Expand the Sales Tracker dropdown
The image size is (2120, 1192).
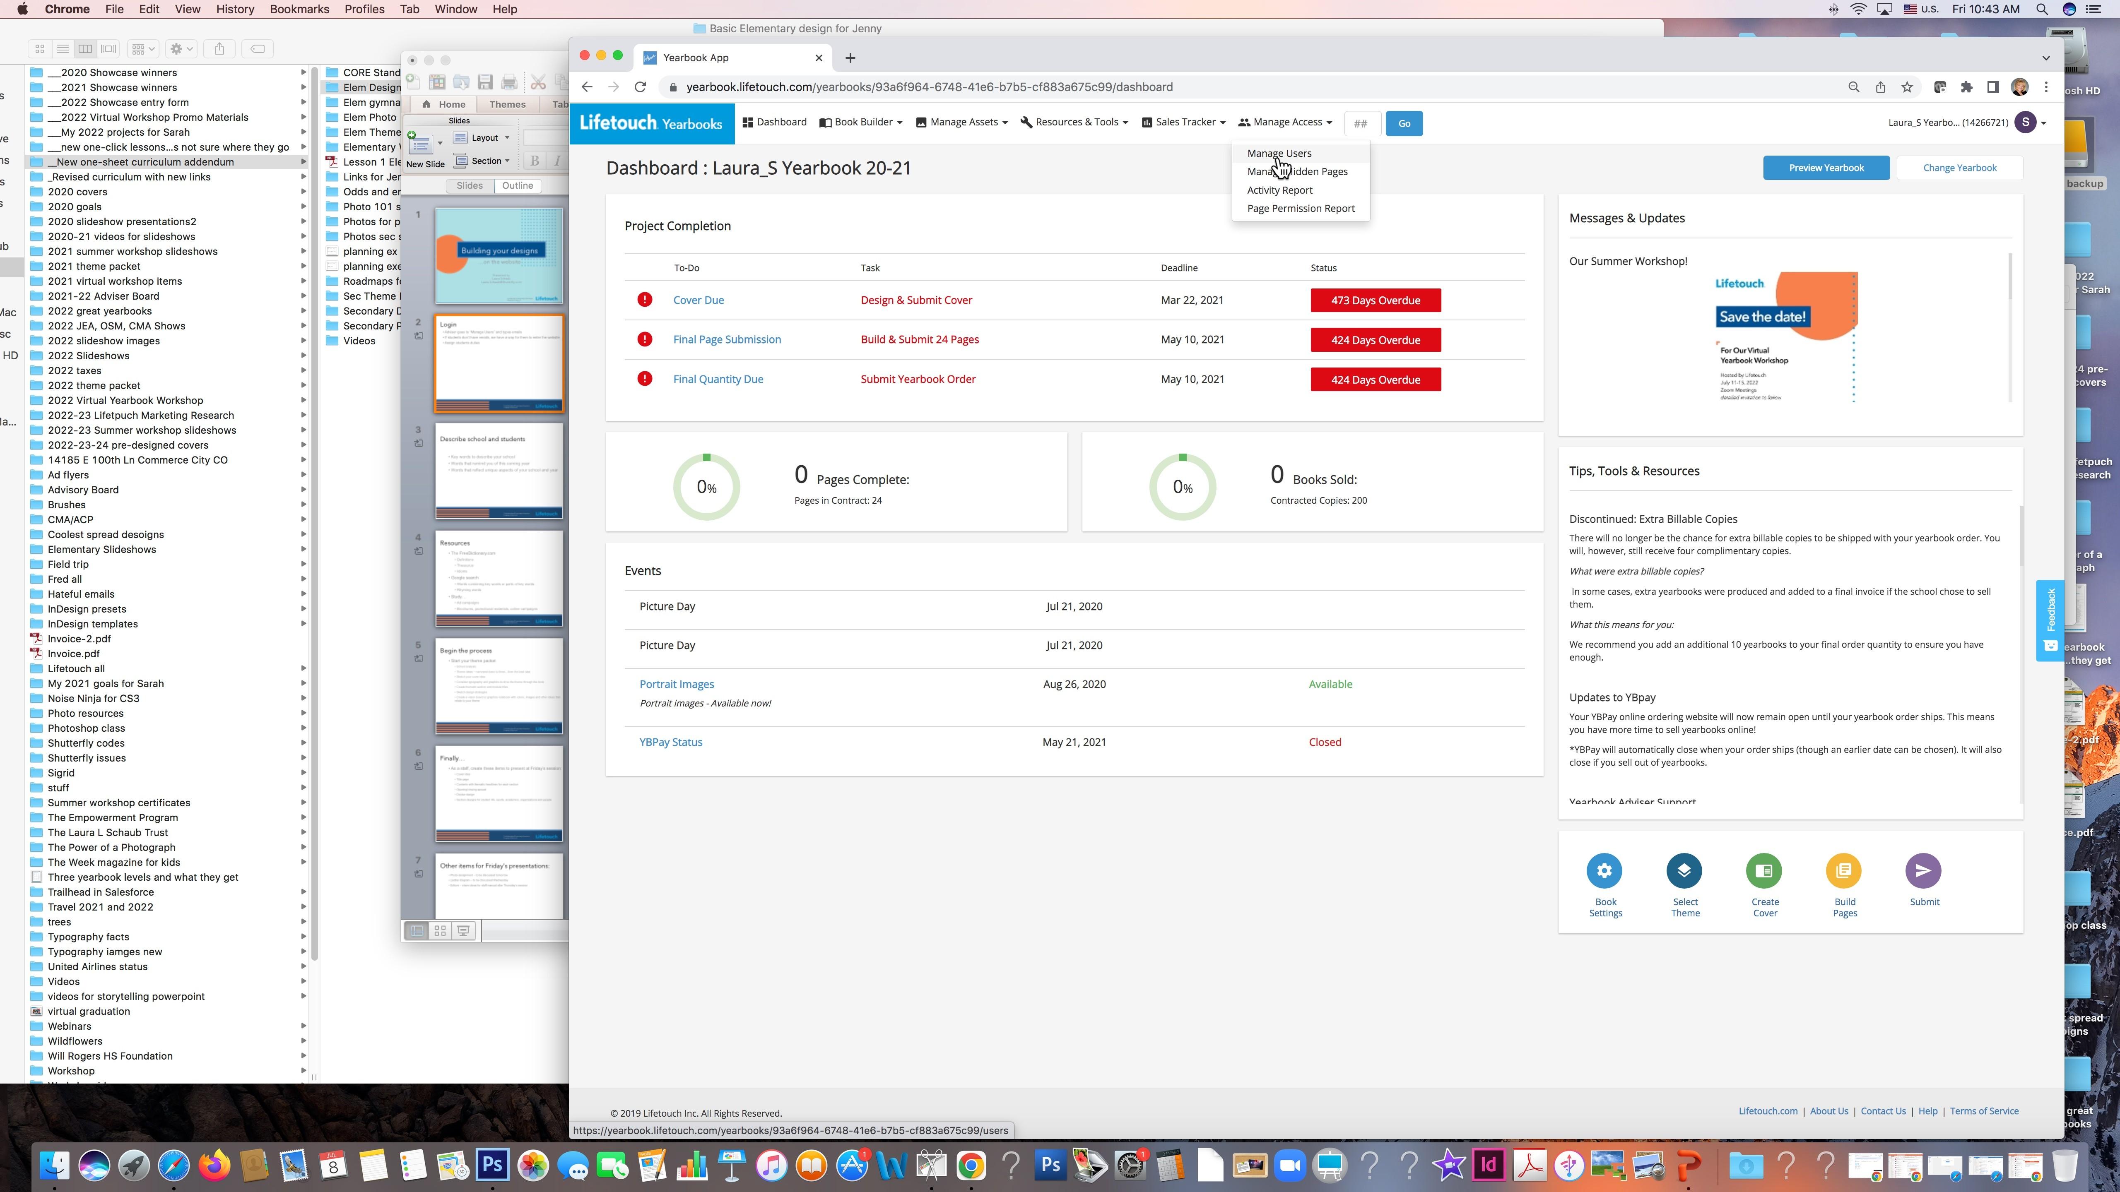click(1183, 122)
